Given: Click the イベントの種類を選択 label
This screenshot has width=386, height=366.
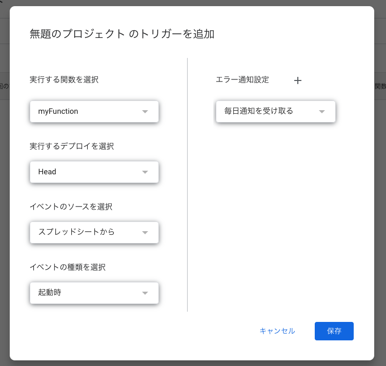Looking at the screenshot, I should click(x=68, y=267).
